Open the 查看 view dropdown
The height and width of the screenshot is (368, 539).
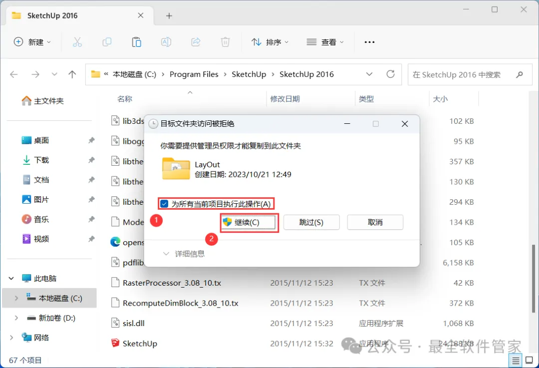tap(325, 42)
